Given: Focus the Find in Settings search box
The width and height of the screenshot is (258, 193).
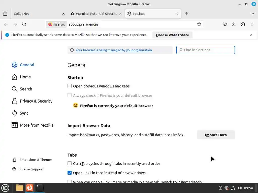Looking at the screenshot, I should click(x=206, y=50).
